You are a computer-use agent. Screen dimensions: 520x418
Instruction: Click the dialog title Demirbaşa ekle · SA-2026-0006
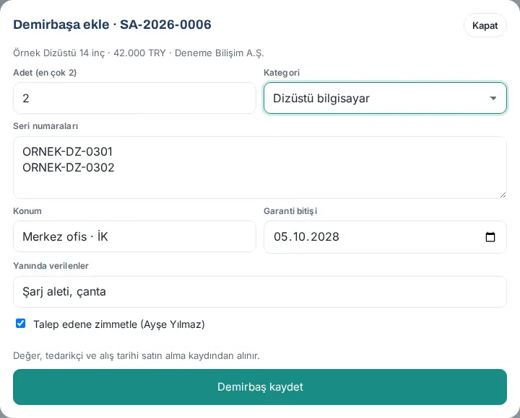(112, 25)
